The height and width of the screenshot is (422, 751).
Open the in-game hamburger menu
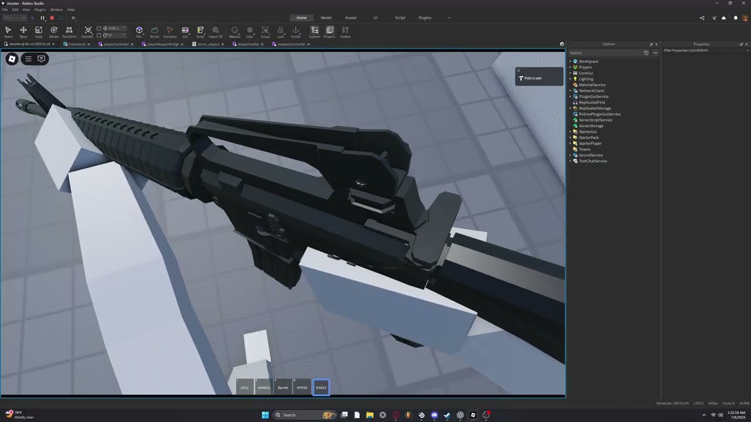[28, 59]
